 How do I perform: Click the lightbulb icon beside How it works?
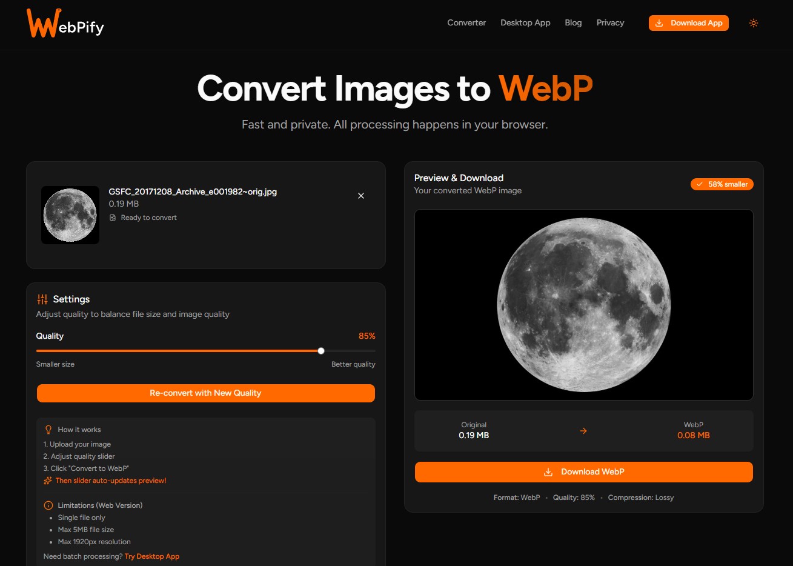(48, 430)
